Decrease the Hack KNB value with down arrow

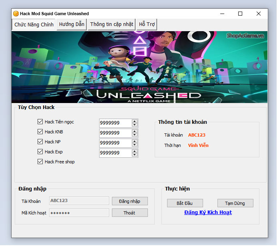click(135, 135)
